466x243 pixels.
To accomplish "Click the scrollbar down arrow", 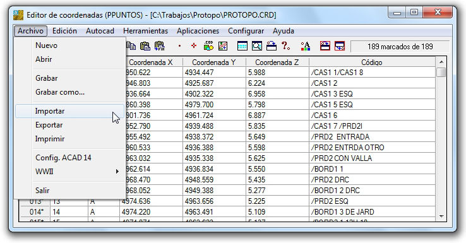I will point(441,216).
